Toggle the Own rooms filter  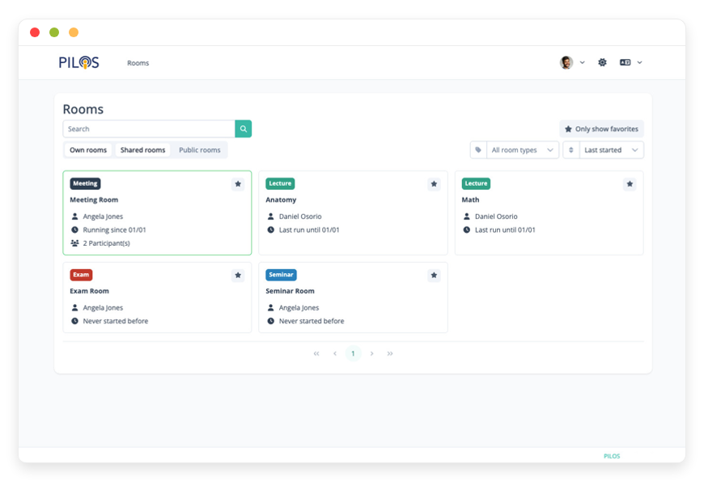[88, 150]
